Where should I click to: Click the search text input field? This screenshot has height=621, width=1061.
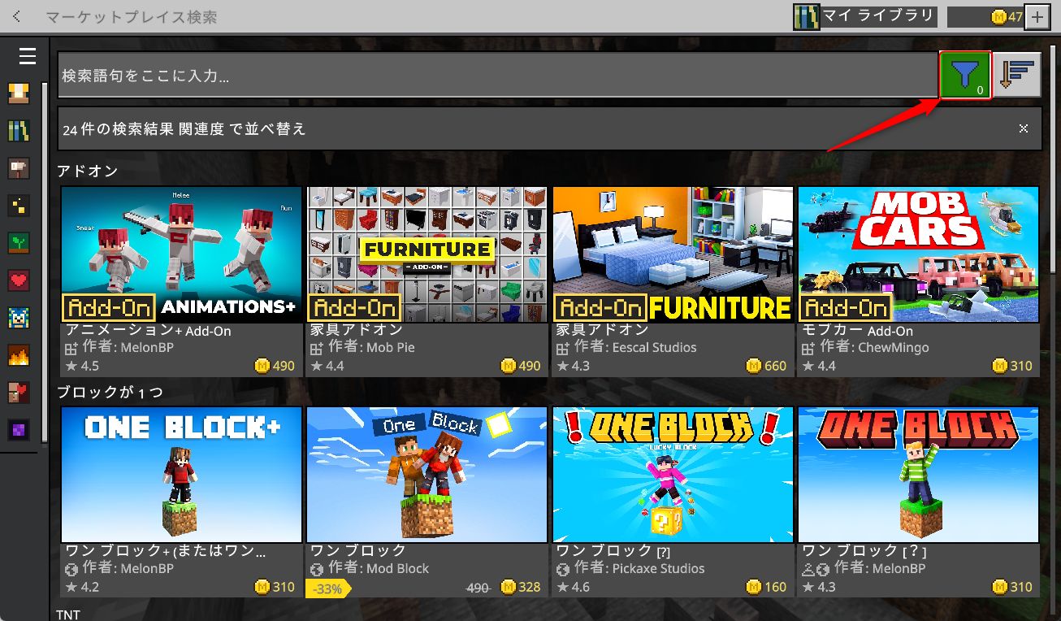[498, 76]
